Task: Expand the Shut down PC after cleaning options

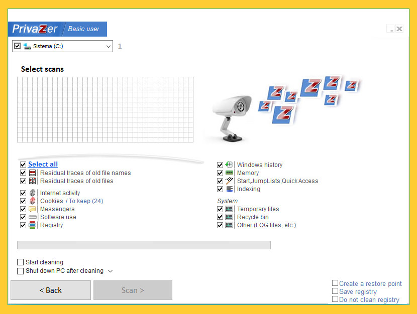Action: coord(111,270)
